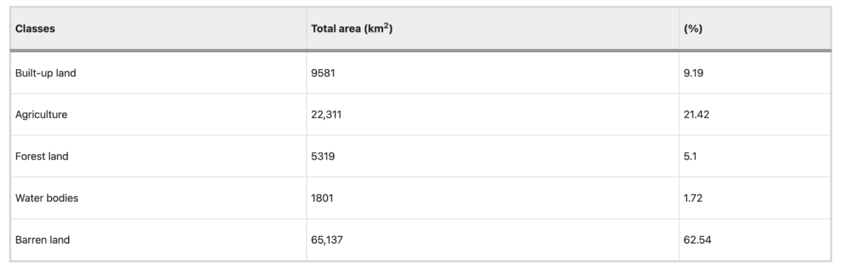Image resolution: width=850 pixels, height=272 pixels.
Task: Click the Classes column header
Action: tap(35, 29)
